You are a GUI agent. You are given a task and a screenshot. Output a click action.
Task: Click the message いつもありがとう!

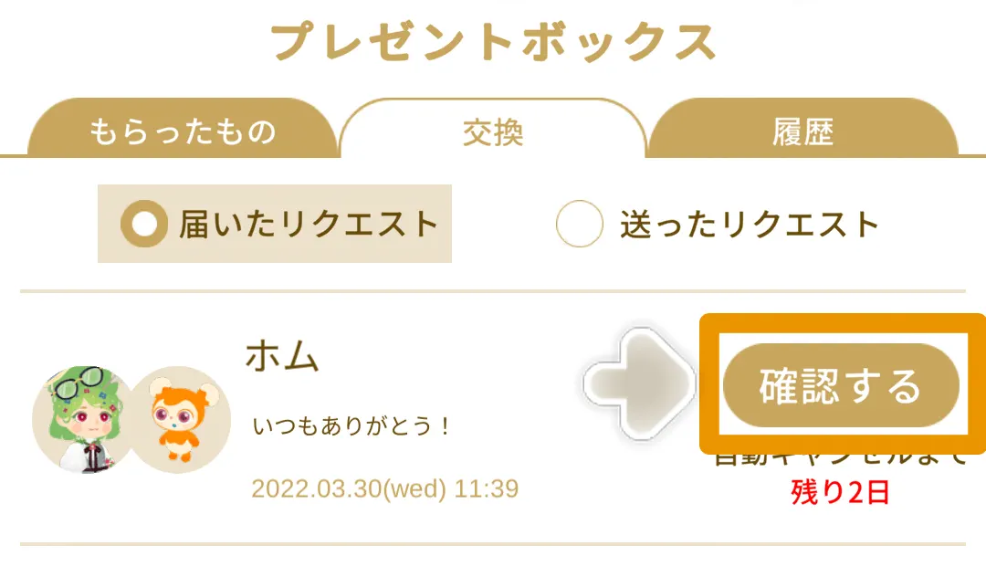pos(352,426)
